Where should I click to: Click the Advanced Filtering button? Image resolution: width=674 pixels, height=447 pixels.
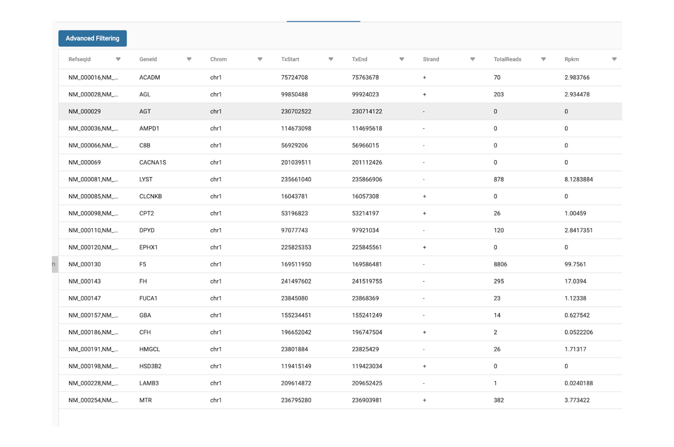92,38
